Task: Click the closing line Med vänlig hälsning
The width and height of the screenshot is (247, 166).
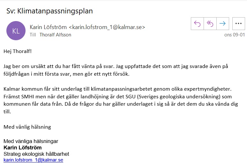Action: [27, 127]
